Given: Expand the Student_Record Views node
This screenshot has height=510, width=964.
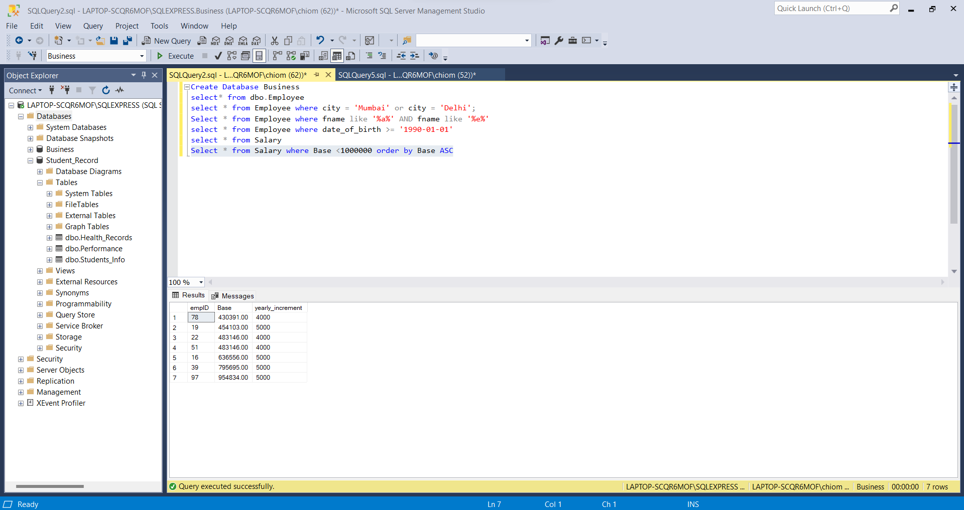Looking at the screenshot, I should 40,270.
